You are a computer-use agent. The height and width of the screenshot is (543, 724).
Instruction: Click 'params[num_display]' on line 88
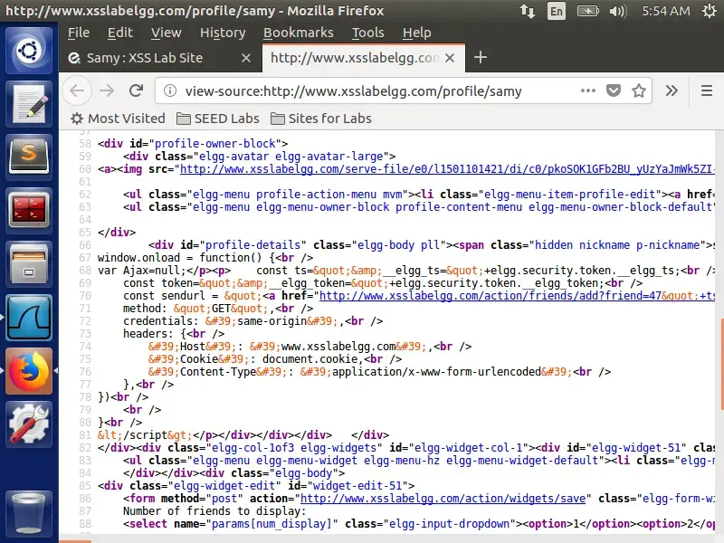pyautogui.click(x=272, y=524)
